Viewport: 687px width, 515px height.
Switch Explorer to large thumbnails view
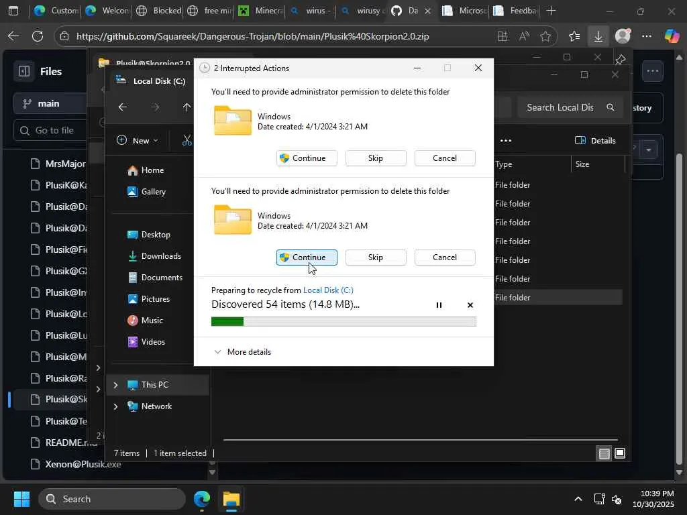click(x=620, y=454)
